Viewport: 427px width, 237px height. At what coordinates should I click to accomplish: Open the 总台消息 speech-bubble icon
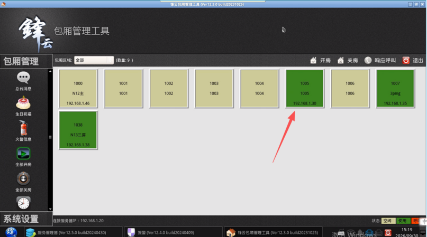pyautogui.click(x=23, y=78)
